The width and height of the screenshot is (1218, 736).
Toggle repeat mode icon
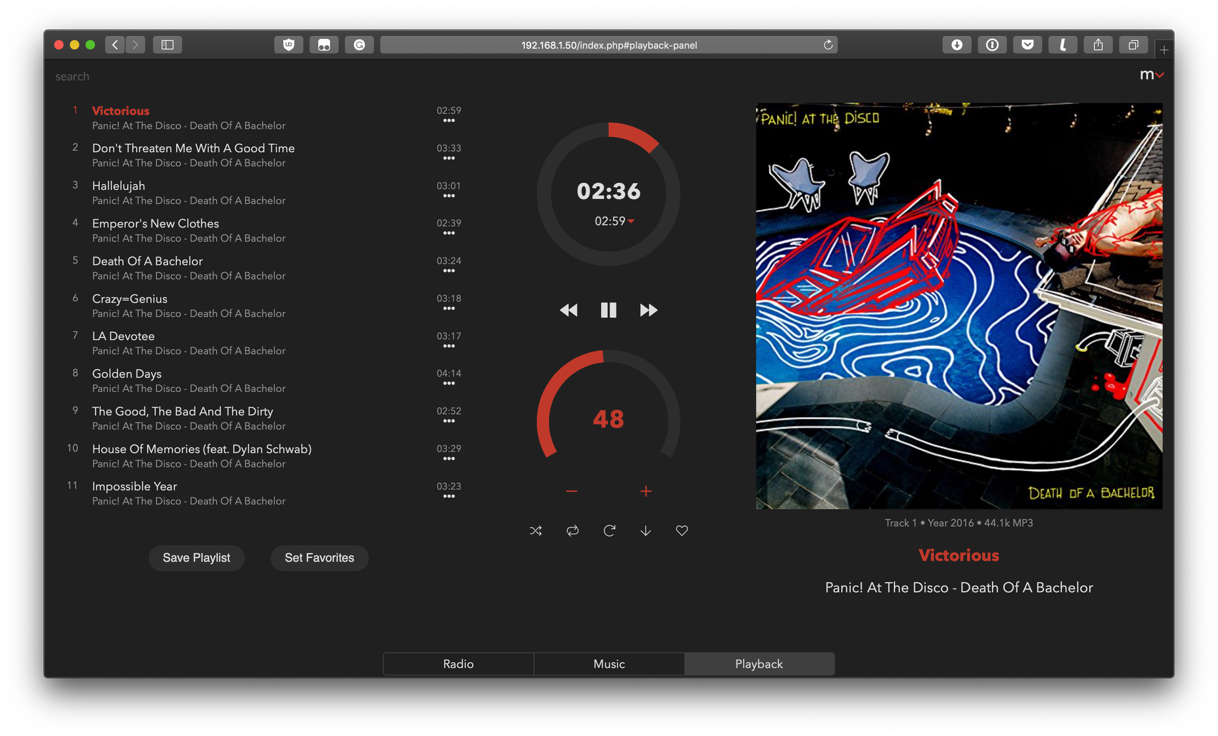coord(572,531)
